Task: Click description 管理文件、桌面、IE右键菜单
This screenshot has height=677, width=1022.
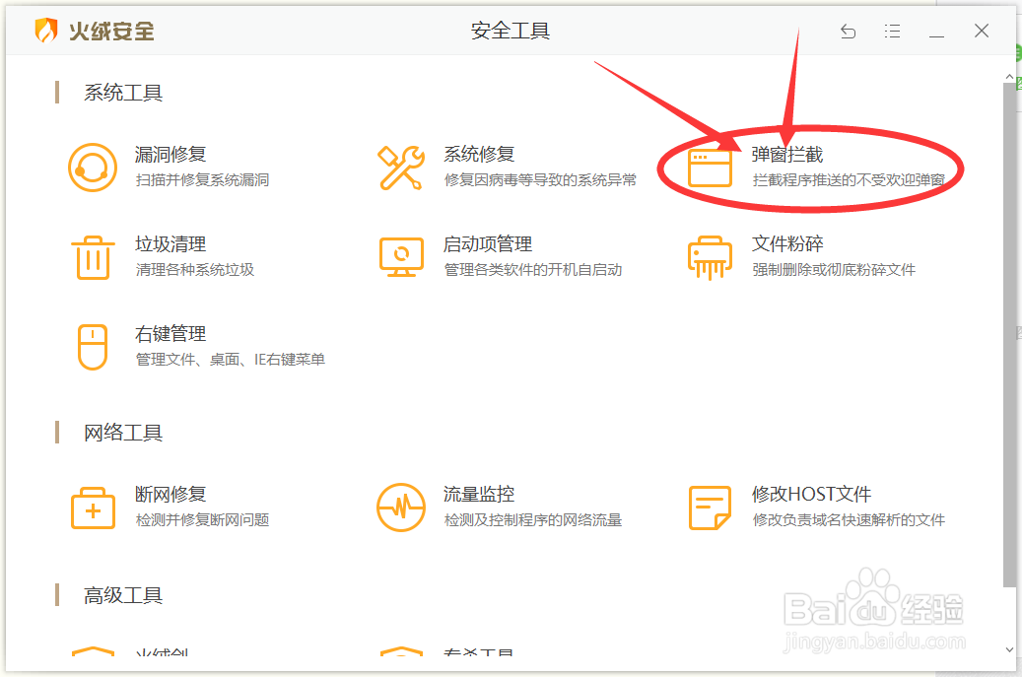Action: click(x=231, y=360)
